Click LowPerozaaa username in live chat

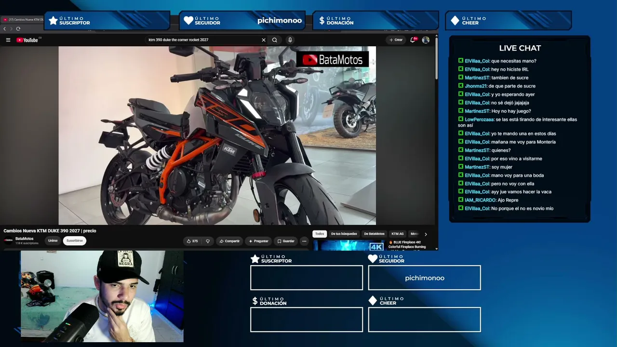point(479,120)
